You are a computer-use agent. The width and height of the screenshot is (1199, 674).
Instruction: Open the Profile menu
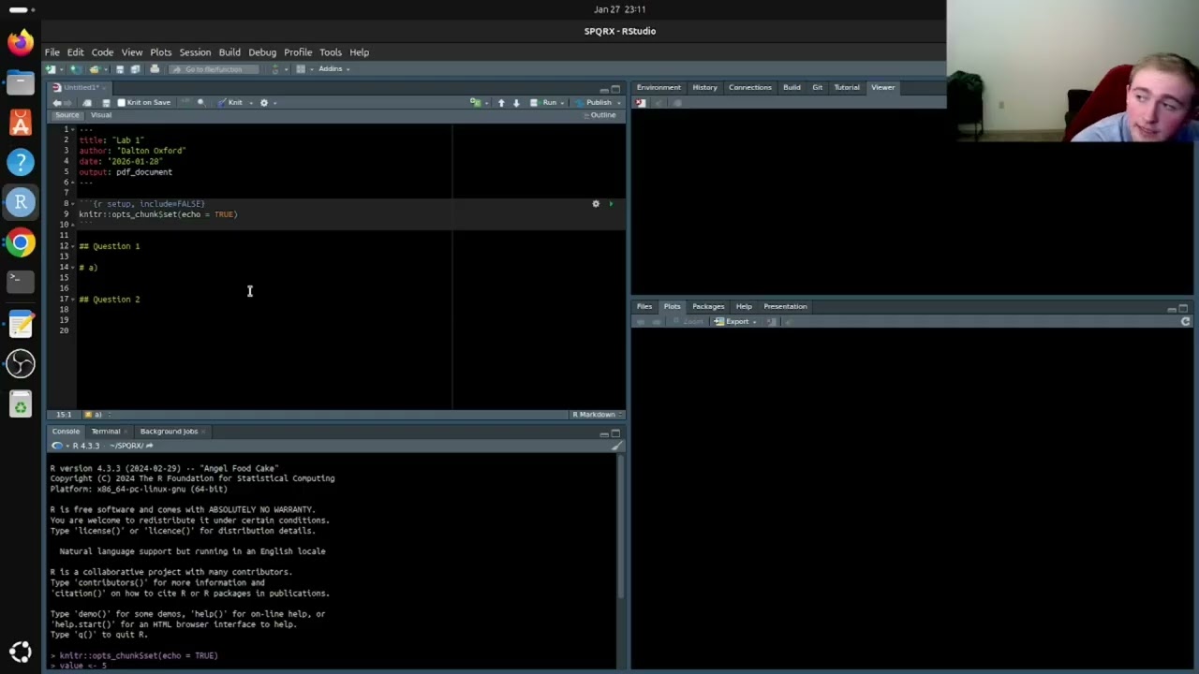[x=298, y=52]
